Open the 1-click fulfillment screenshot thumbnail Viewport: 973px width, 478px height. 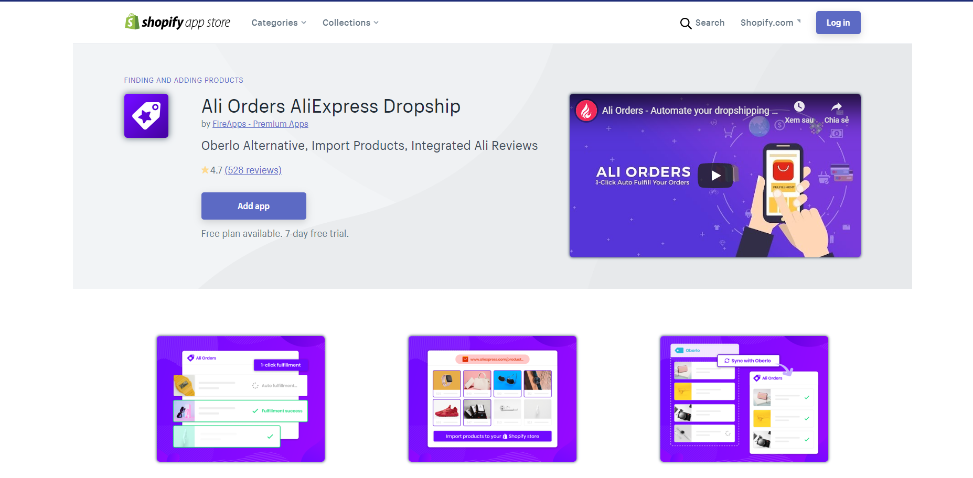241,399
